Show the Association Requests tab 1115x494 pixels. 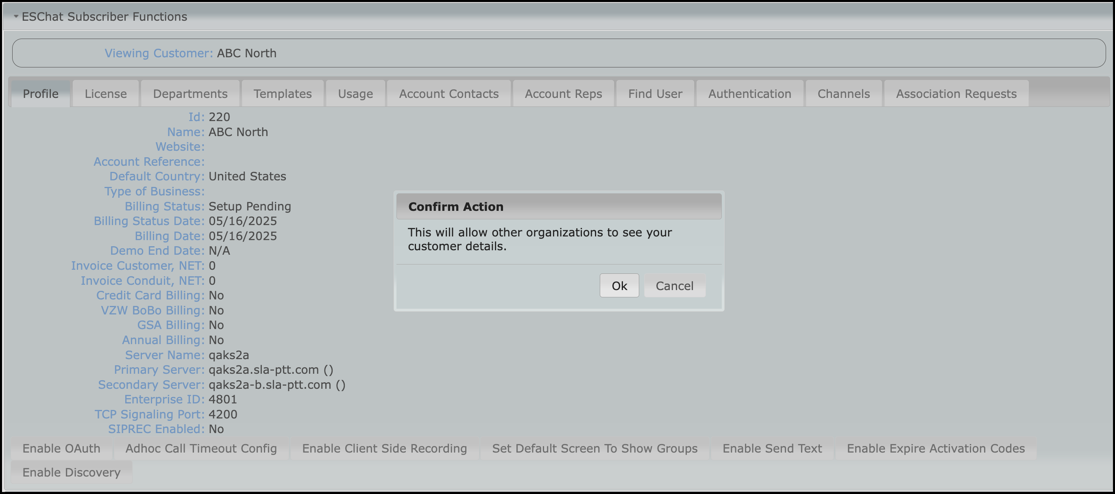tap(956, 93)
